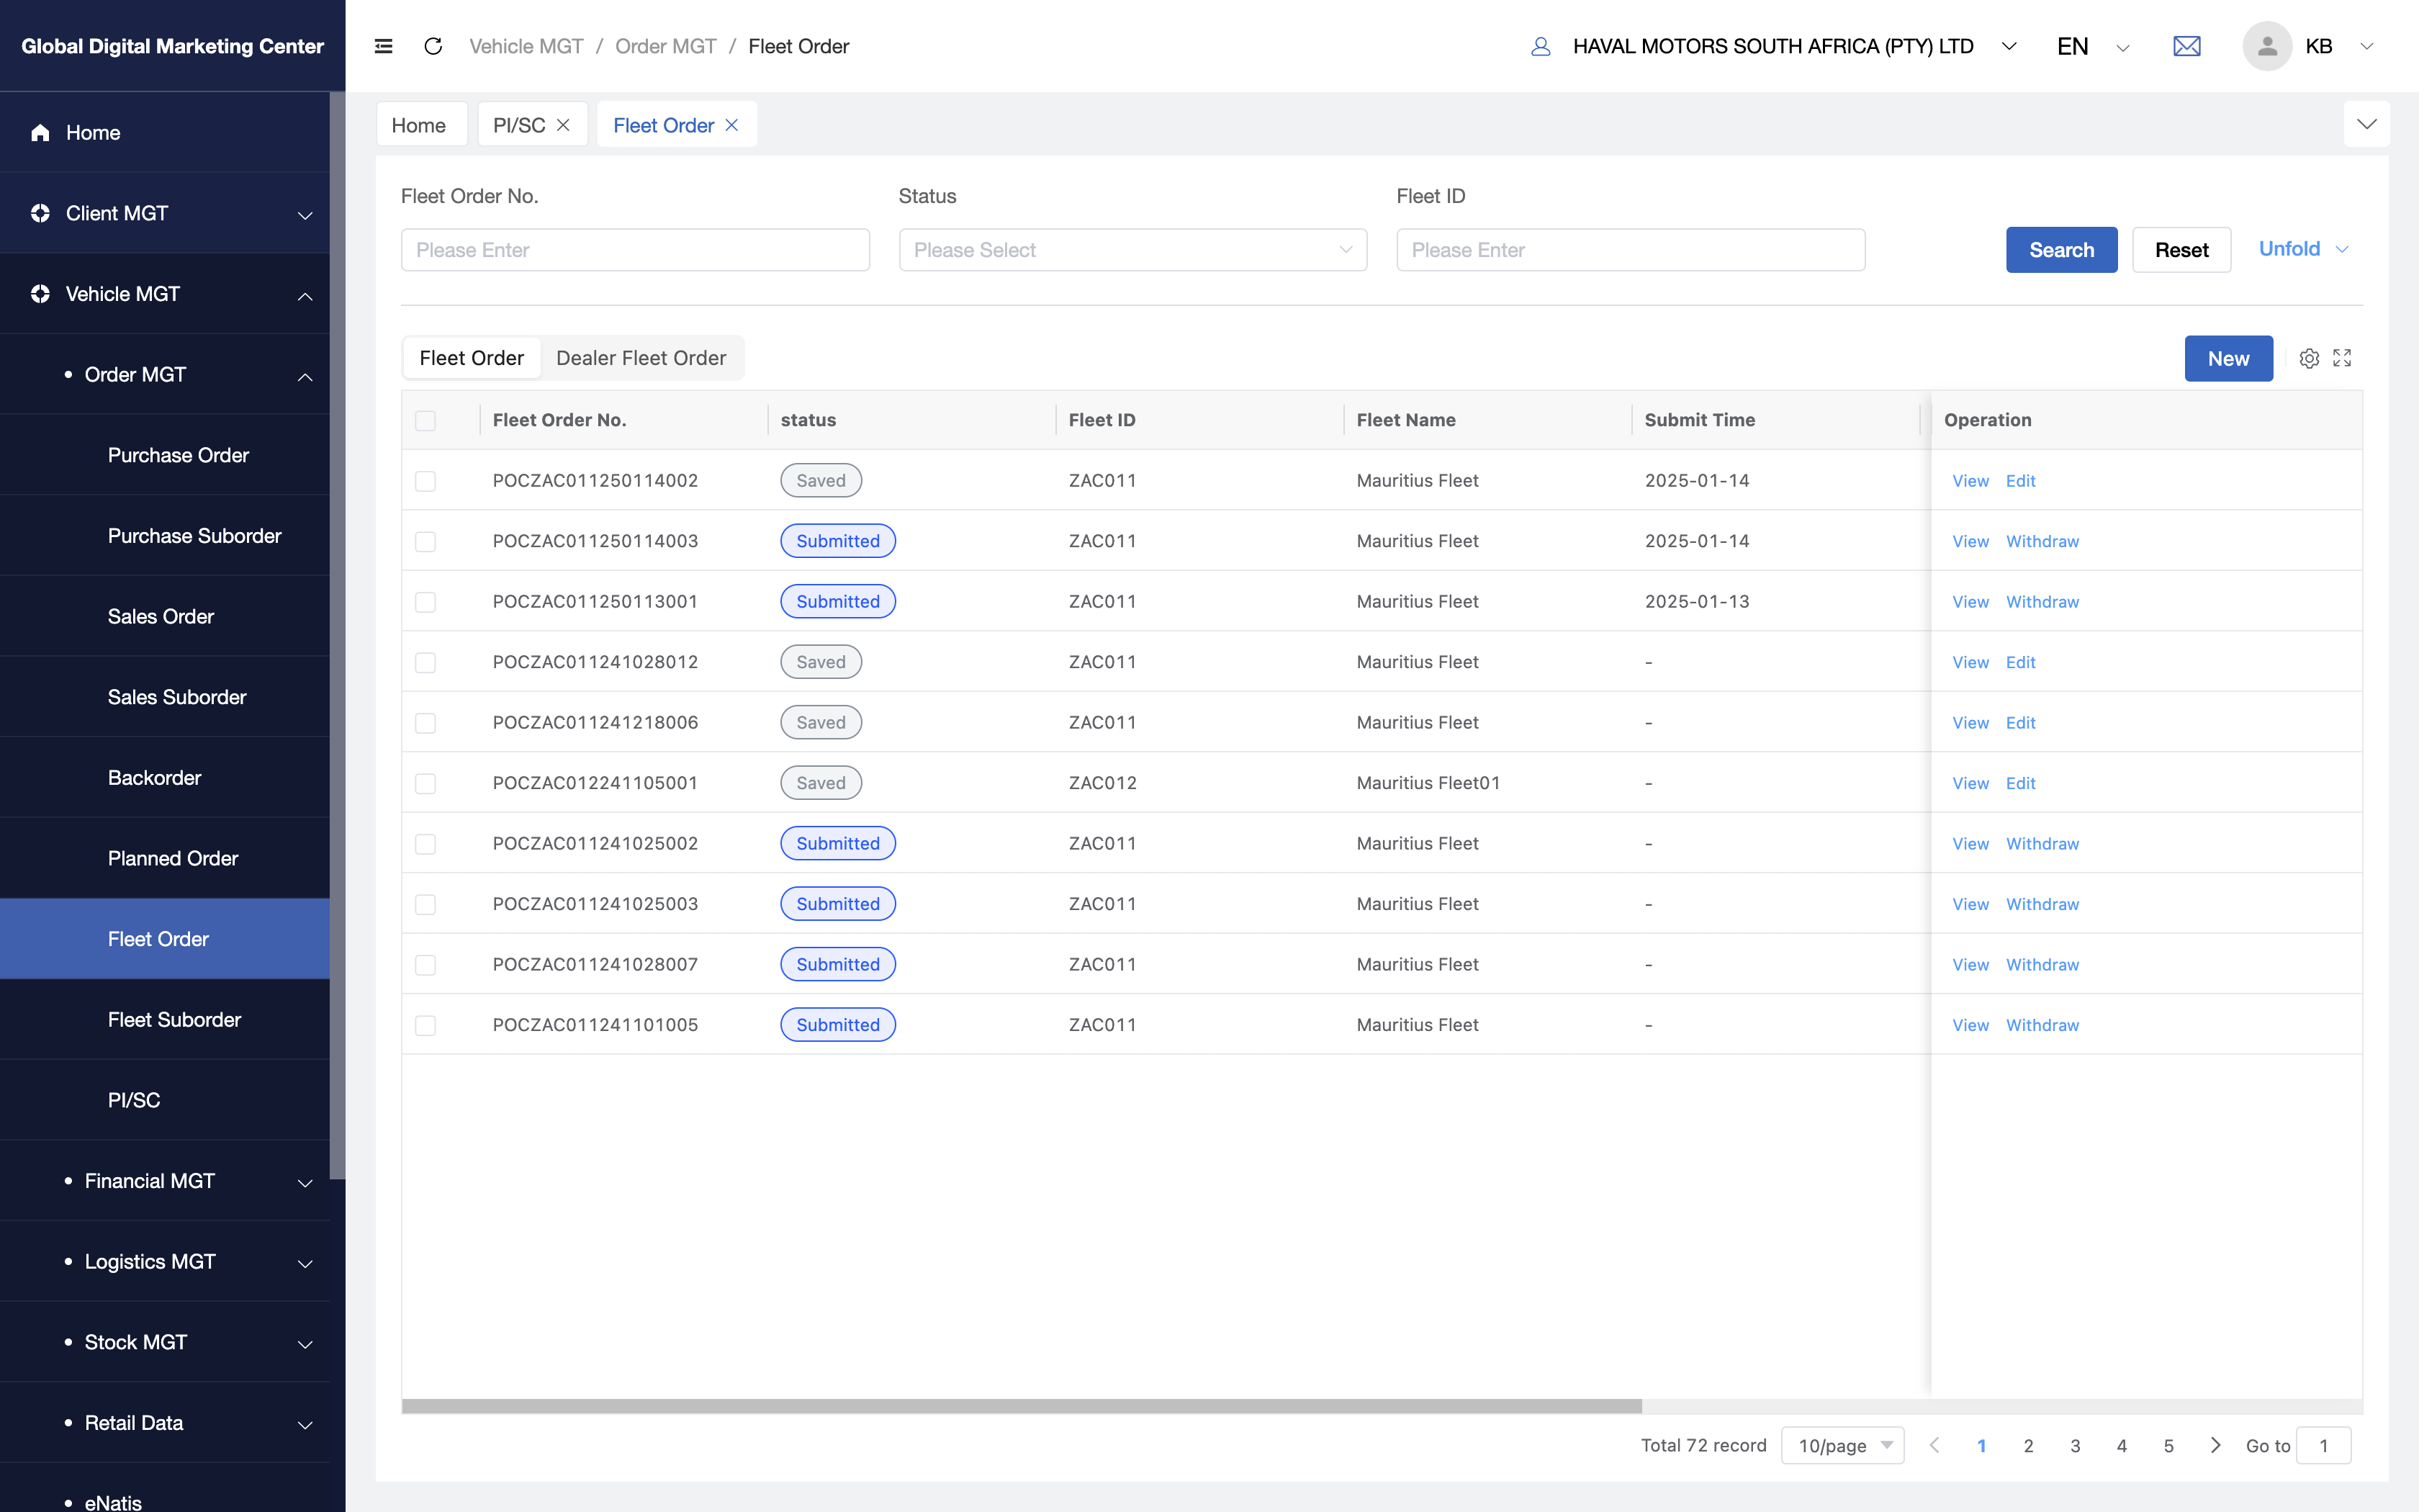Click the Go to page number field
This screenshot has height=1512, width=2419.
(x=2323, y=1445)
